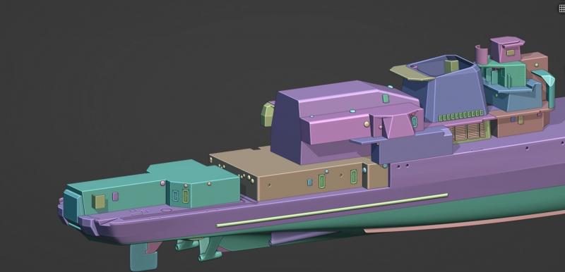Select the pink cylinder near the mast
The image size is (565, 272).
pos(481,55)
